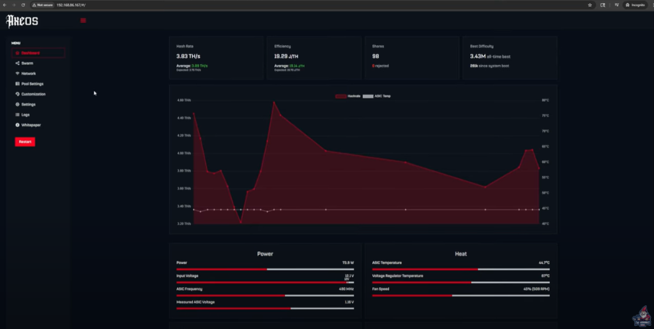654x329 pixels.
Task: Toggle the red hamburger sidebar menu
Action: (x=83, y=20)
